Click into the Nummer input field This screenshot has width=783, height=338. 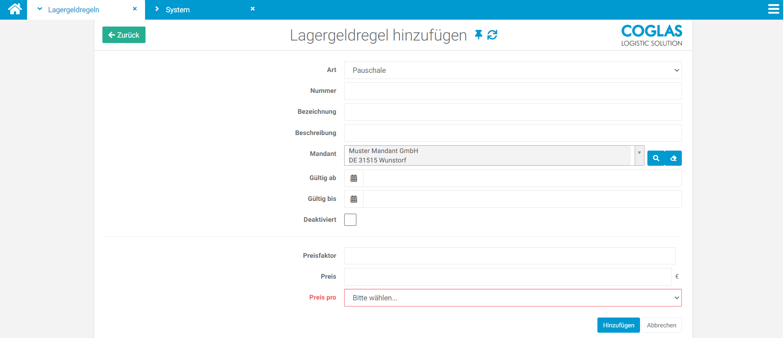point(513,91)
